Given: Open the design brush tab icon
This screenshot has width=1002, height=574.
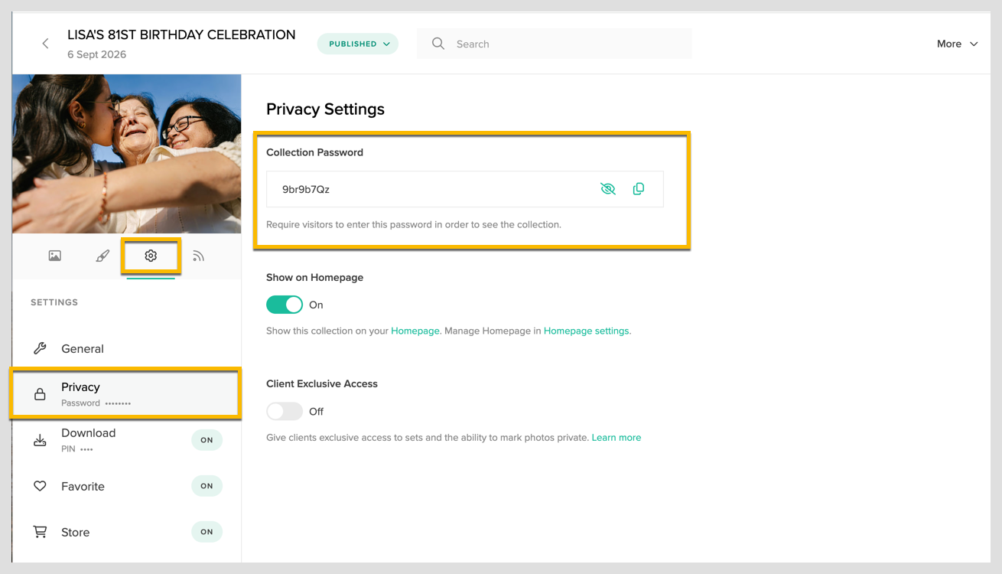Looking at the screenshot, I should click(102, 256).
